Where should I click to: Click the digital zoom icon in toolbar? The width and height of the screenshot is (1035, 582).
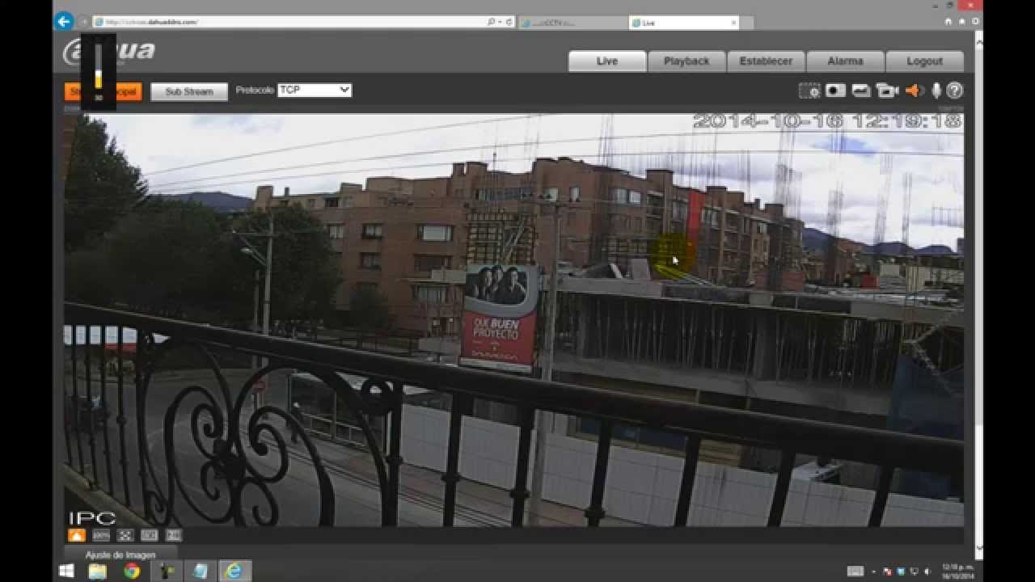point(809,91)
